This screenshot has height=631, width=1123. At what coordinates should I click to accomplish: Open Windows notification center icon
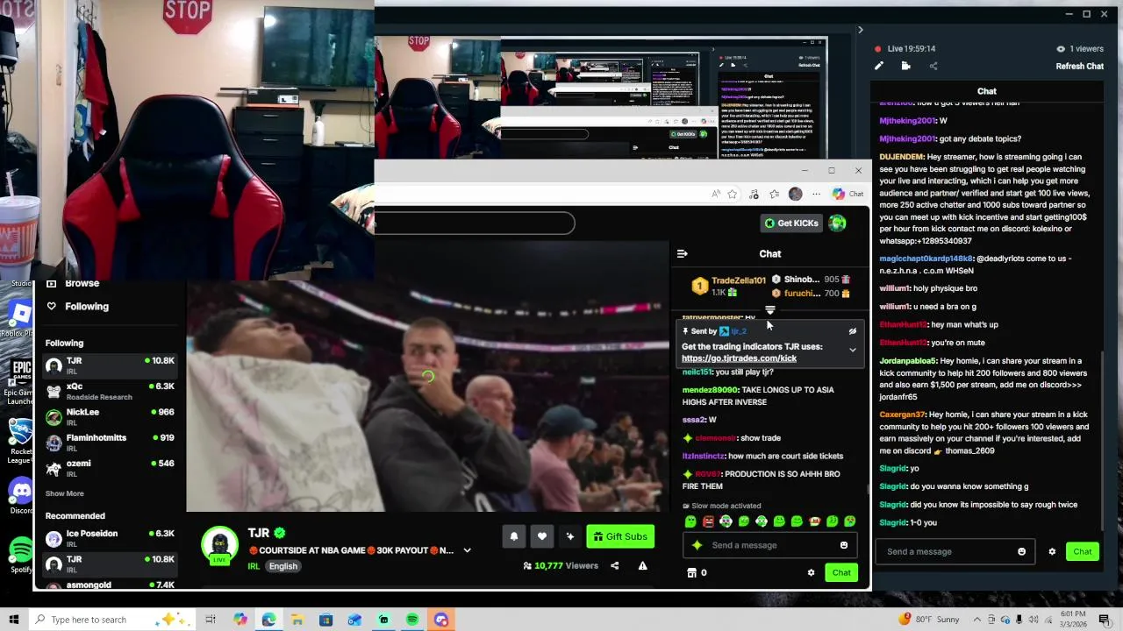pos(1104,620)
